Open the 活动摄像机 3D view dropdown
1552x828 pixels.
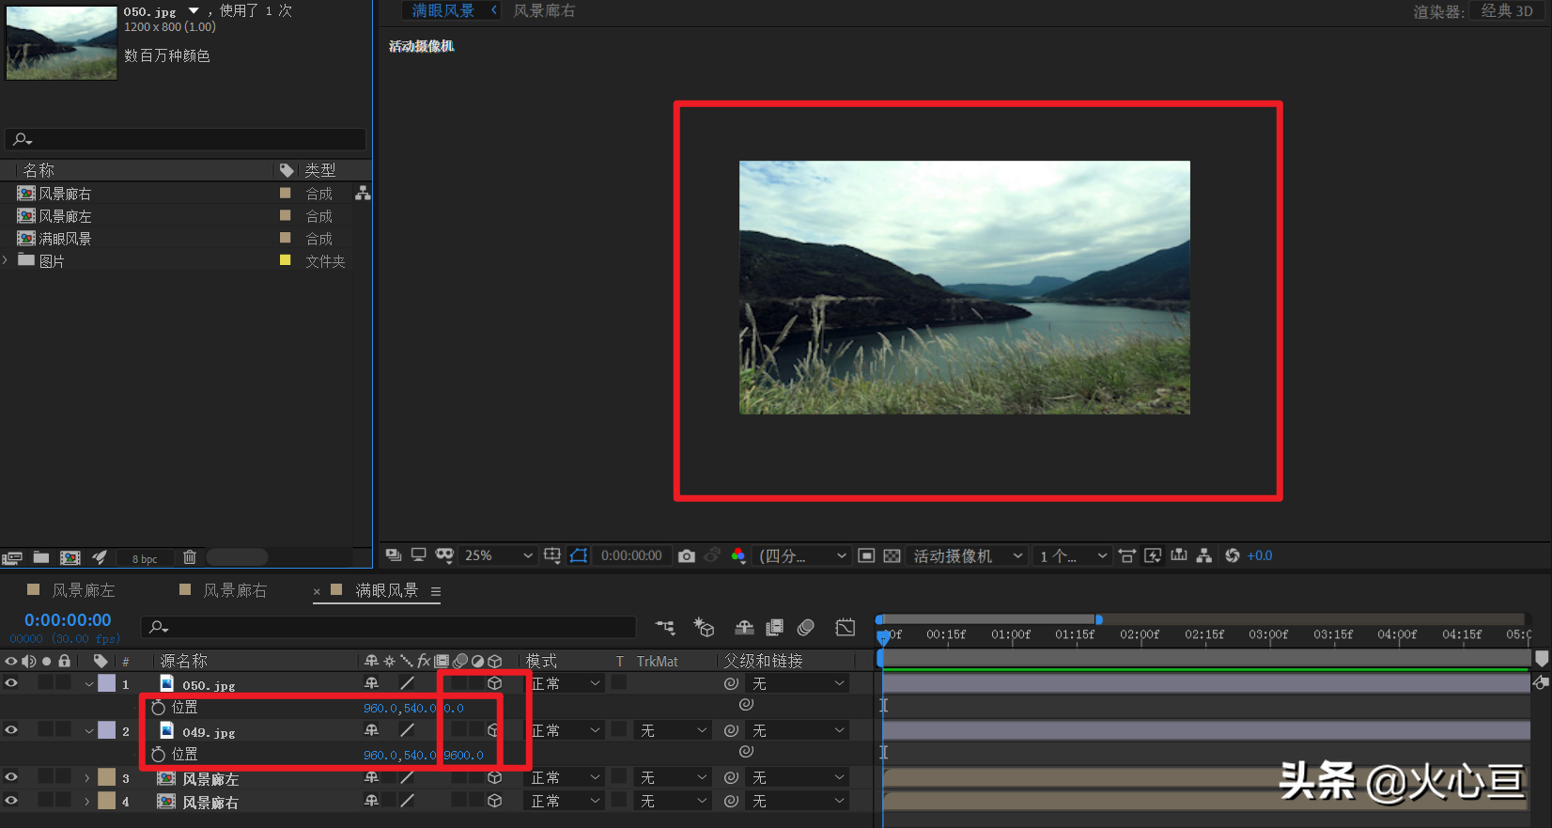tap(968, 555)
